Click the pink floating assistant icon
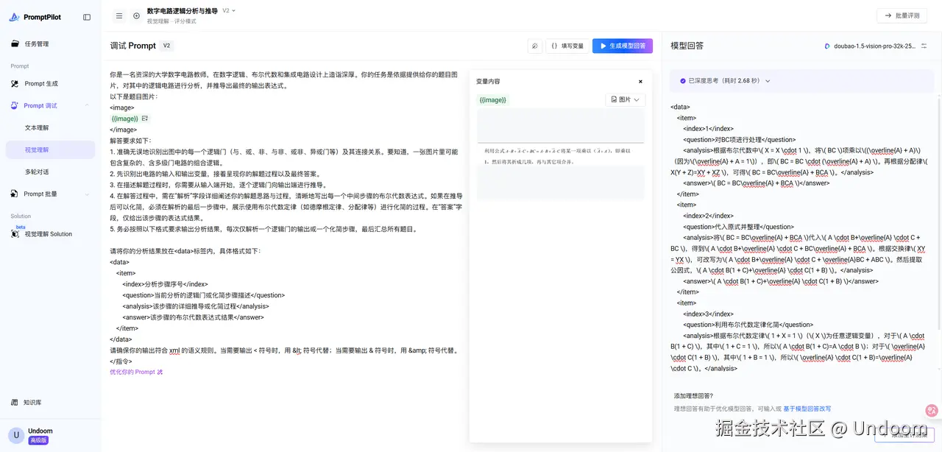The width and height of the screenshot is (942, 452). (x=931, y=411)
